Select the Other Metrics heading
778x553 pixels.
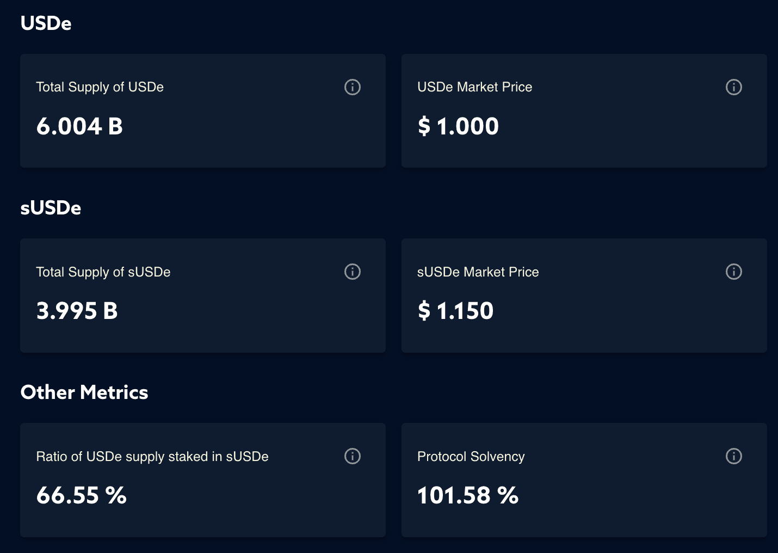tap(84, 392)
